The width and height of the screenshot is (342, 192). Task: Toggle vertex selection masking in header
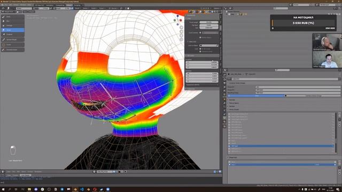(x=20, y=12)
